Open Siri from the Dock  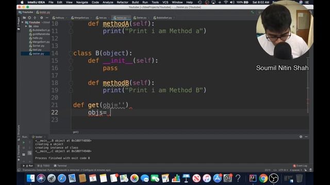point(41,178)
